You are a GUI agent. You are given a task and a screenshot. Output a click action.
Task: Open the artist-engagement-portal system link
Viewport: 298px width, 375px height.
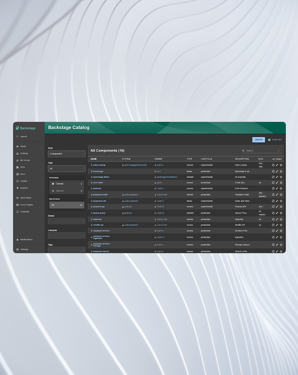click(x=135, y=165)
